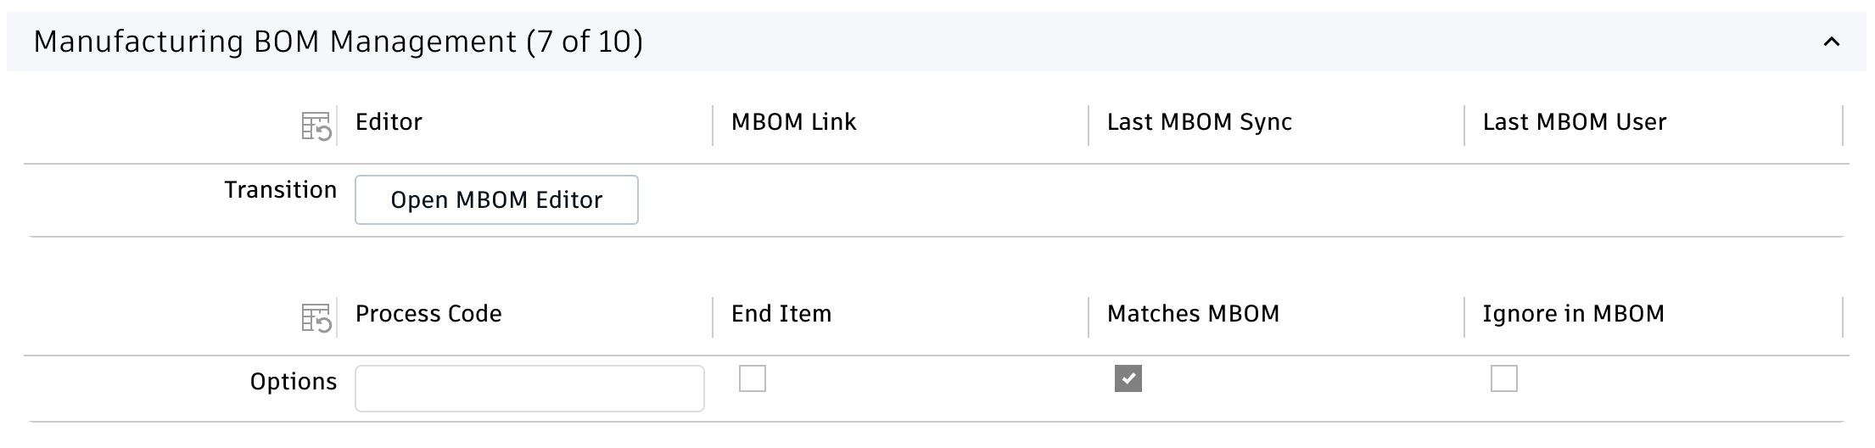This screenshot has height=448, width=1875.
Task: Click the divider between Editor and MBOM Link
Action: click(713, 126)
